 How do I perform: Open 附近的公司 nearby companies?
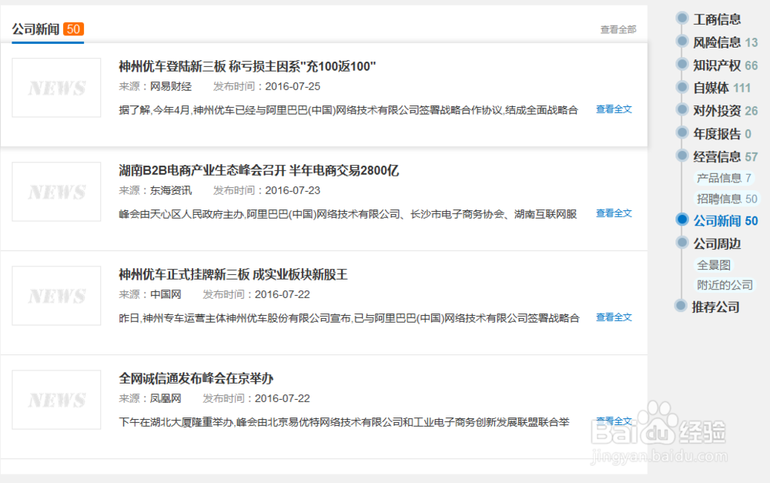(x=723, y=284)
